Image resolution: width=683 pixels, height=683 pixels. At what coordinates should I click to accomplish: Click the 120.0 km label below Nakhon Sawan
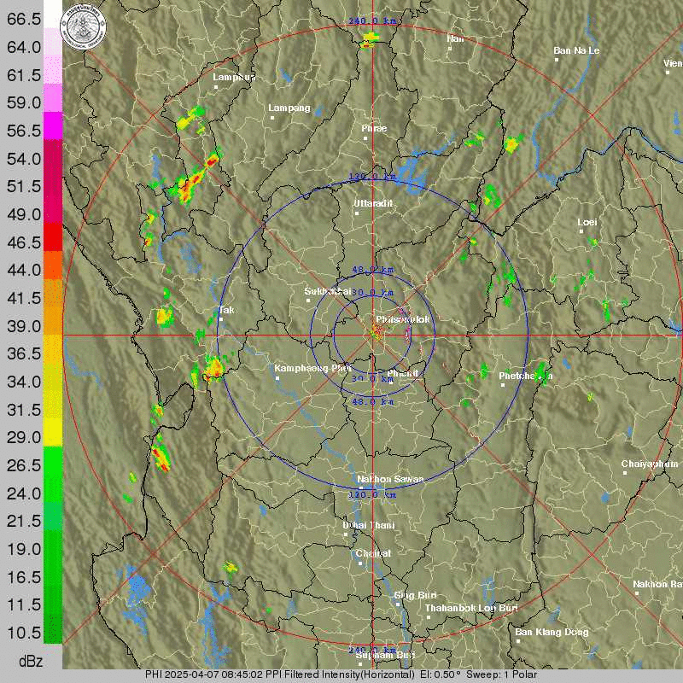372,495
